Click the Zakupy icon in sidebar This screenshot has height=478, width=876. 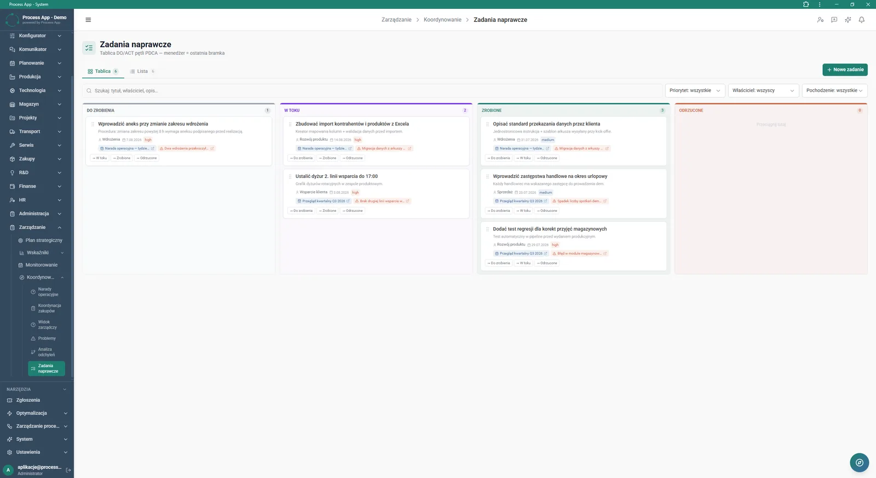pyautogui.click(x=12, y=159)
